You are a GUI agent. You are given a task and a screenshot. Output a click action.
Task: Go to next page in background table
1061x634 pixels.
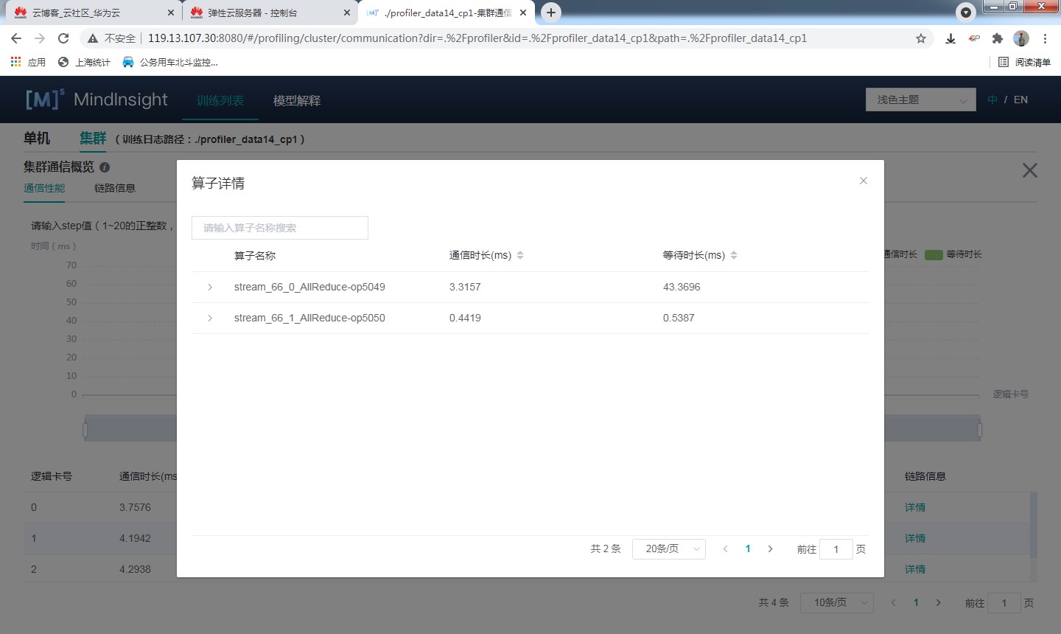938,602
